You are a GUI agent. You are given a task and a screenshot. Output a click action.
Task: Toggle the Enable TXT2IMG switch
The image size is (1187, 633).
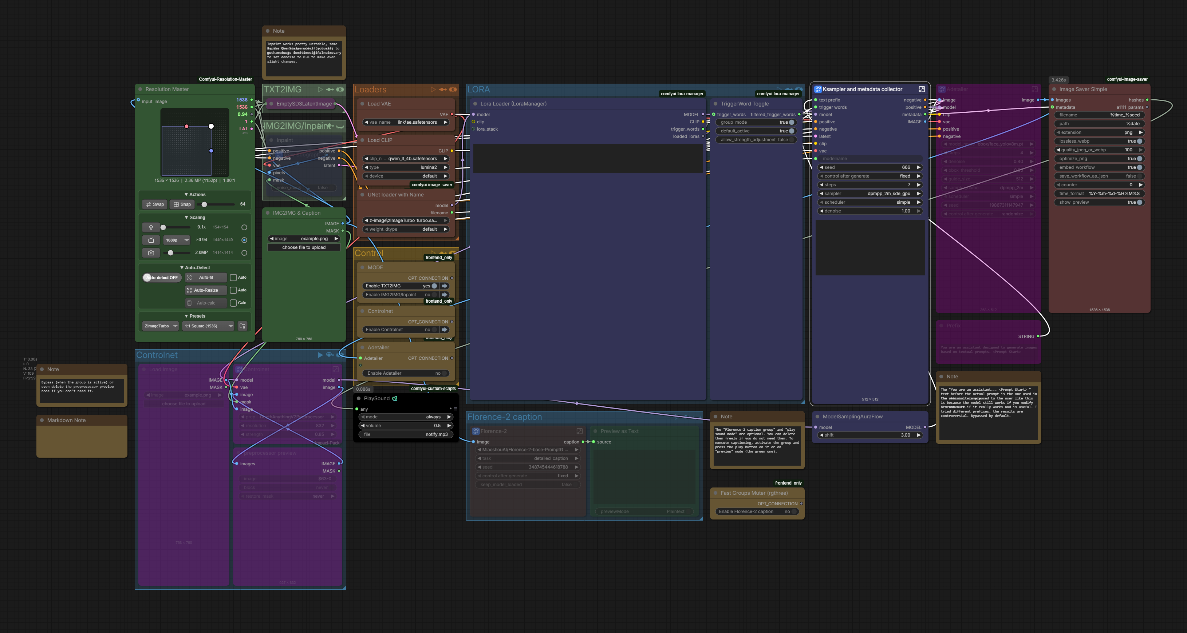(x=434, y=286)
